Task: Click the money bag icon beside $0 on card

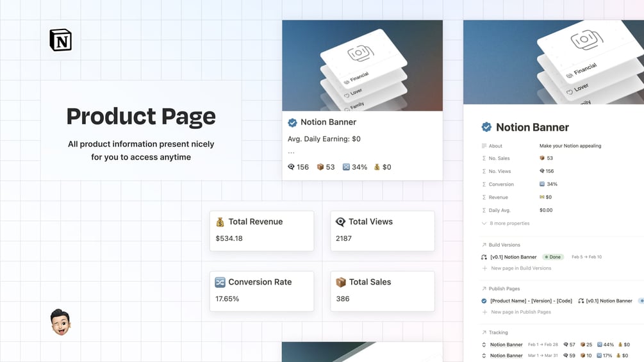Action: (x=377, y=167)
